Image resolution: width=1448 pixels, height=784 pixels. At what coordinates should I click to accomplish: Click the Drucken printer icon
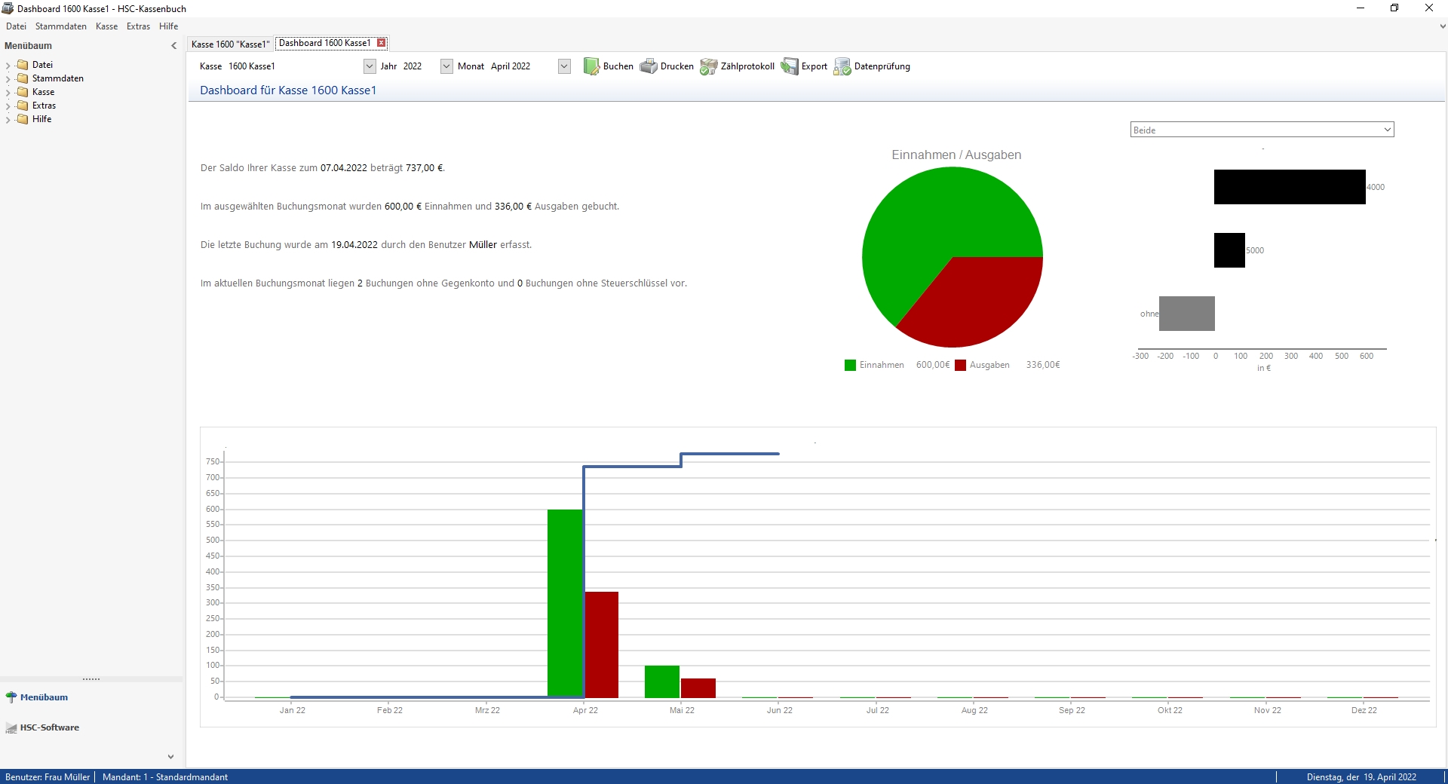point(649,66)
